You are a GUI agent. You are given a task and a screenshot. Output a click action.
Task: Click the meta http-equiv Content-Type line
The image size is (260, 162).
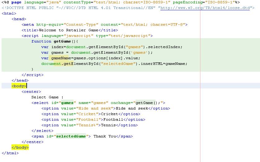pyautogui.click(x=105, y=25)
